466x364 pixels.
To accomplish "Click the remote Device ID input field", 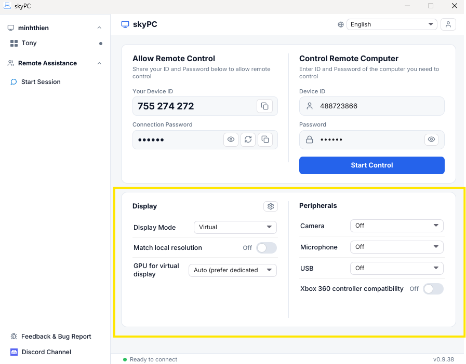I will coord(372,106).
